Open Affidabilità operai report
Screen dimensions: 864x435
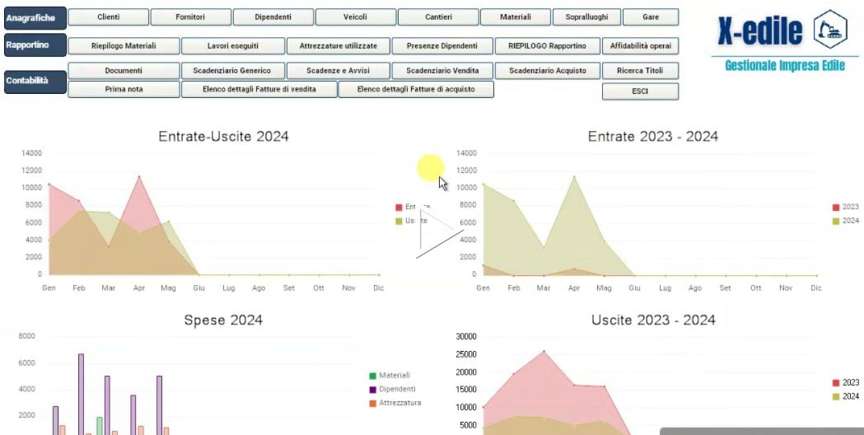click(640, 46)
